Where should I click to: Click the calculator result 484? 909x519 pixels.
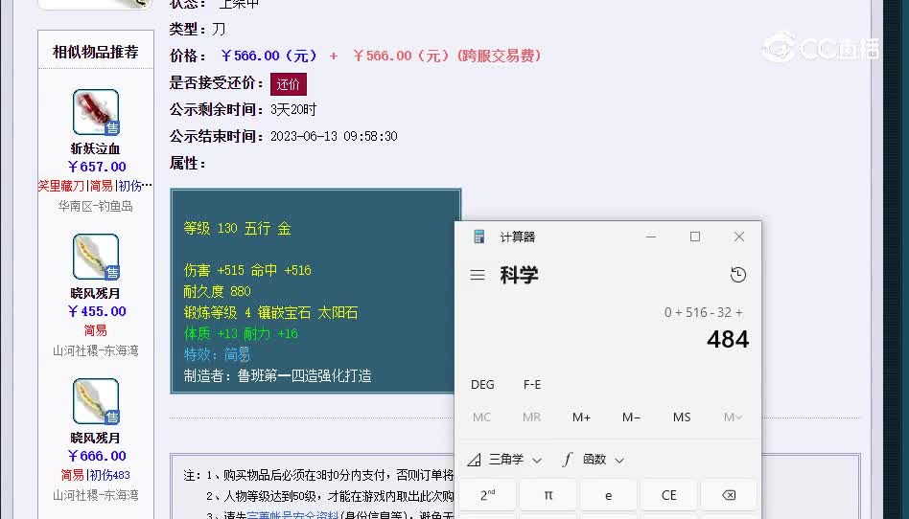pos(728,339)
